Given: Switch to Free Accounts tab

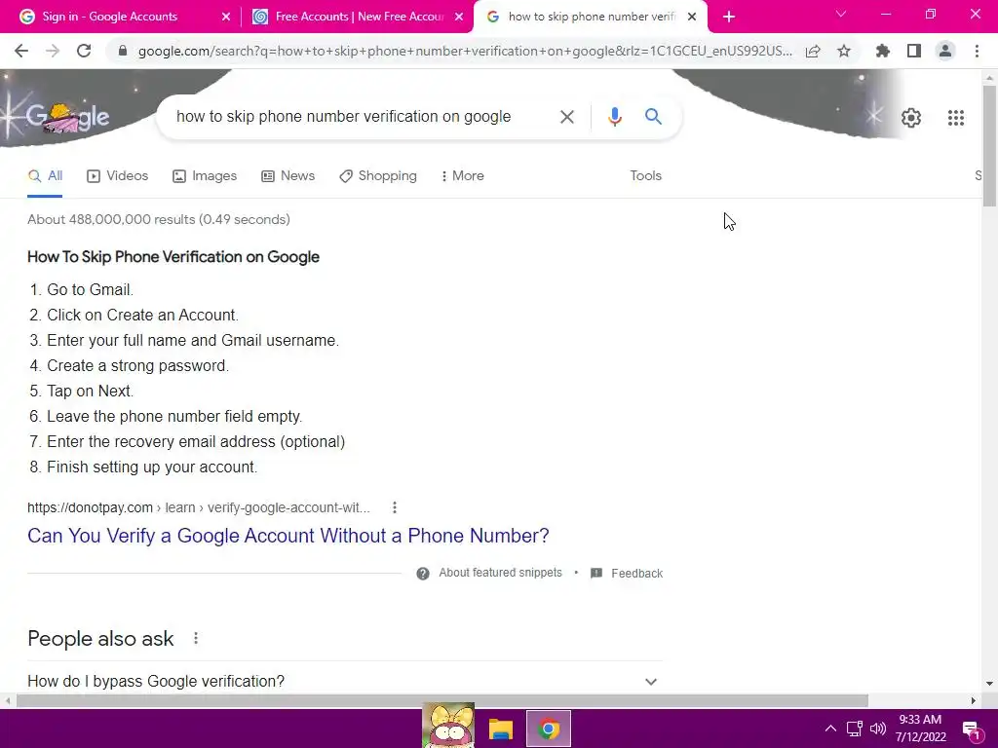Looking at the screenshot, I should click(x=359, y=17).
